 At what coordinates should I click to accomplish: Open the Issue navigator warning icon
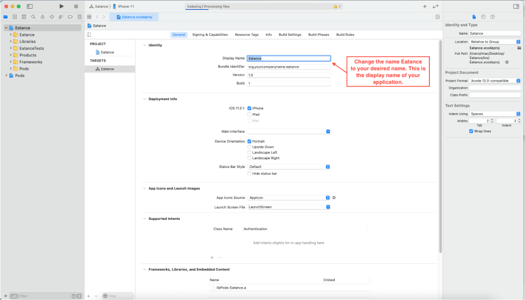[43, 17]
